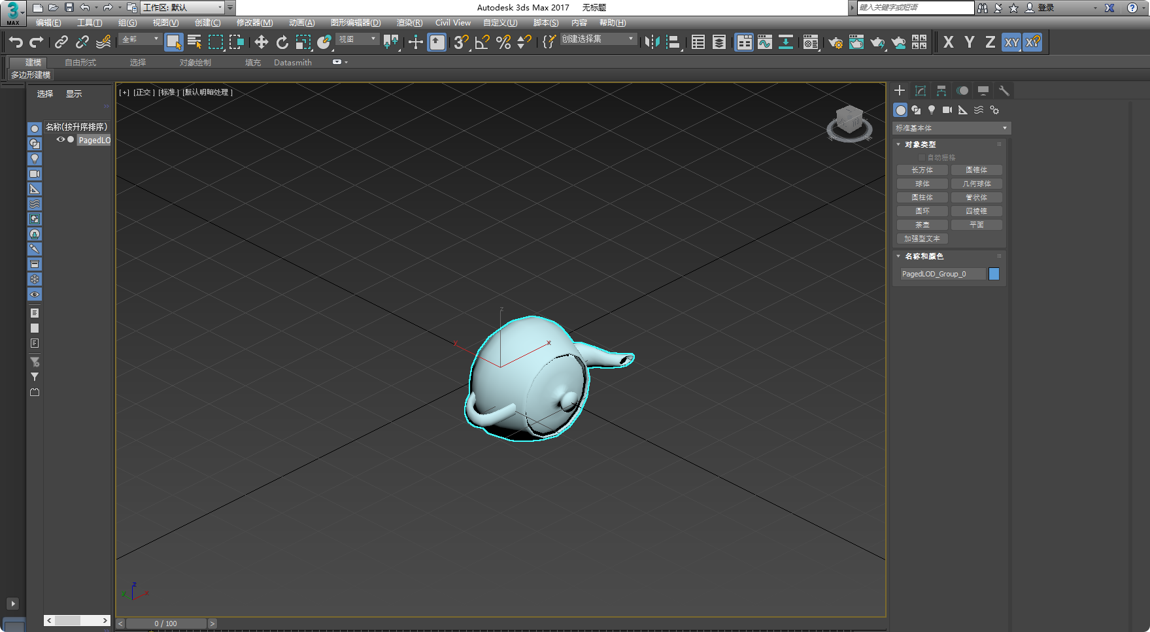Restrict transform to X axis
The image size is (1150, 632).
(949, 42)
